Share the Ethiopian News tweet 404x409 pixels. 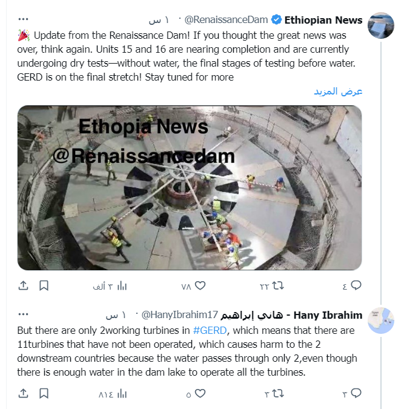[x=23, y=285]
